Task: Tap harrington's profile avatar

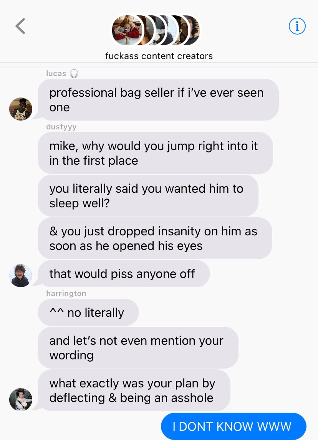Action: [21, 399]
